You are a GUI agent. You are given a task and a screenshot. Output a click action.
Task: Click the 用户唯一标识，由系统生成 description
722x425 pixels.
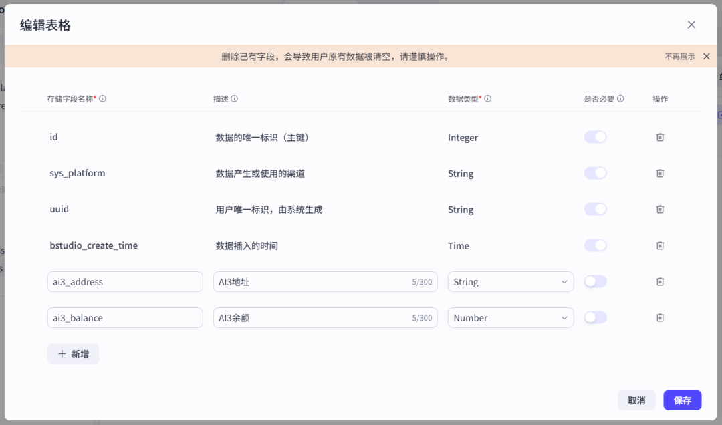(x=269, y=210)
